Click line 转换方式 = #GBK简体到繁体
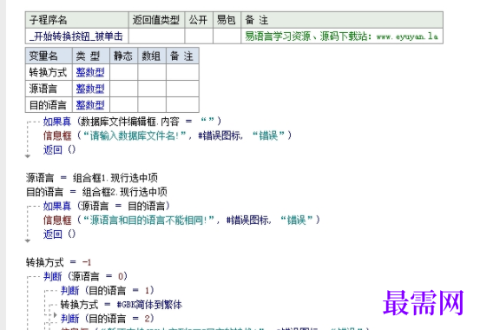This screenshot has width=480, height=330. pos(122,305)
